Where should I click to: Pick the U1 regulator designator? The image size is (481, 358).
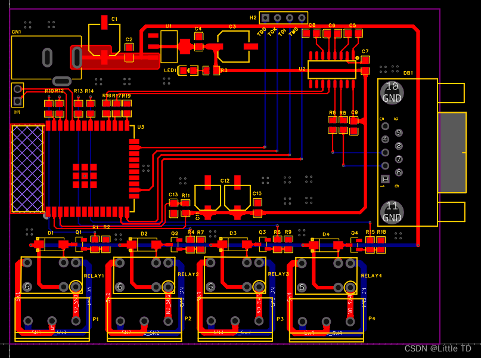169,26
